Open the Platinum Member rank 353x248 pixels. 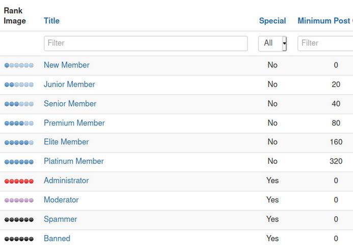click(x=74, y=161)
